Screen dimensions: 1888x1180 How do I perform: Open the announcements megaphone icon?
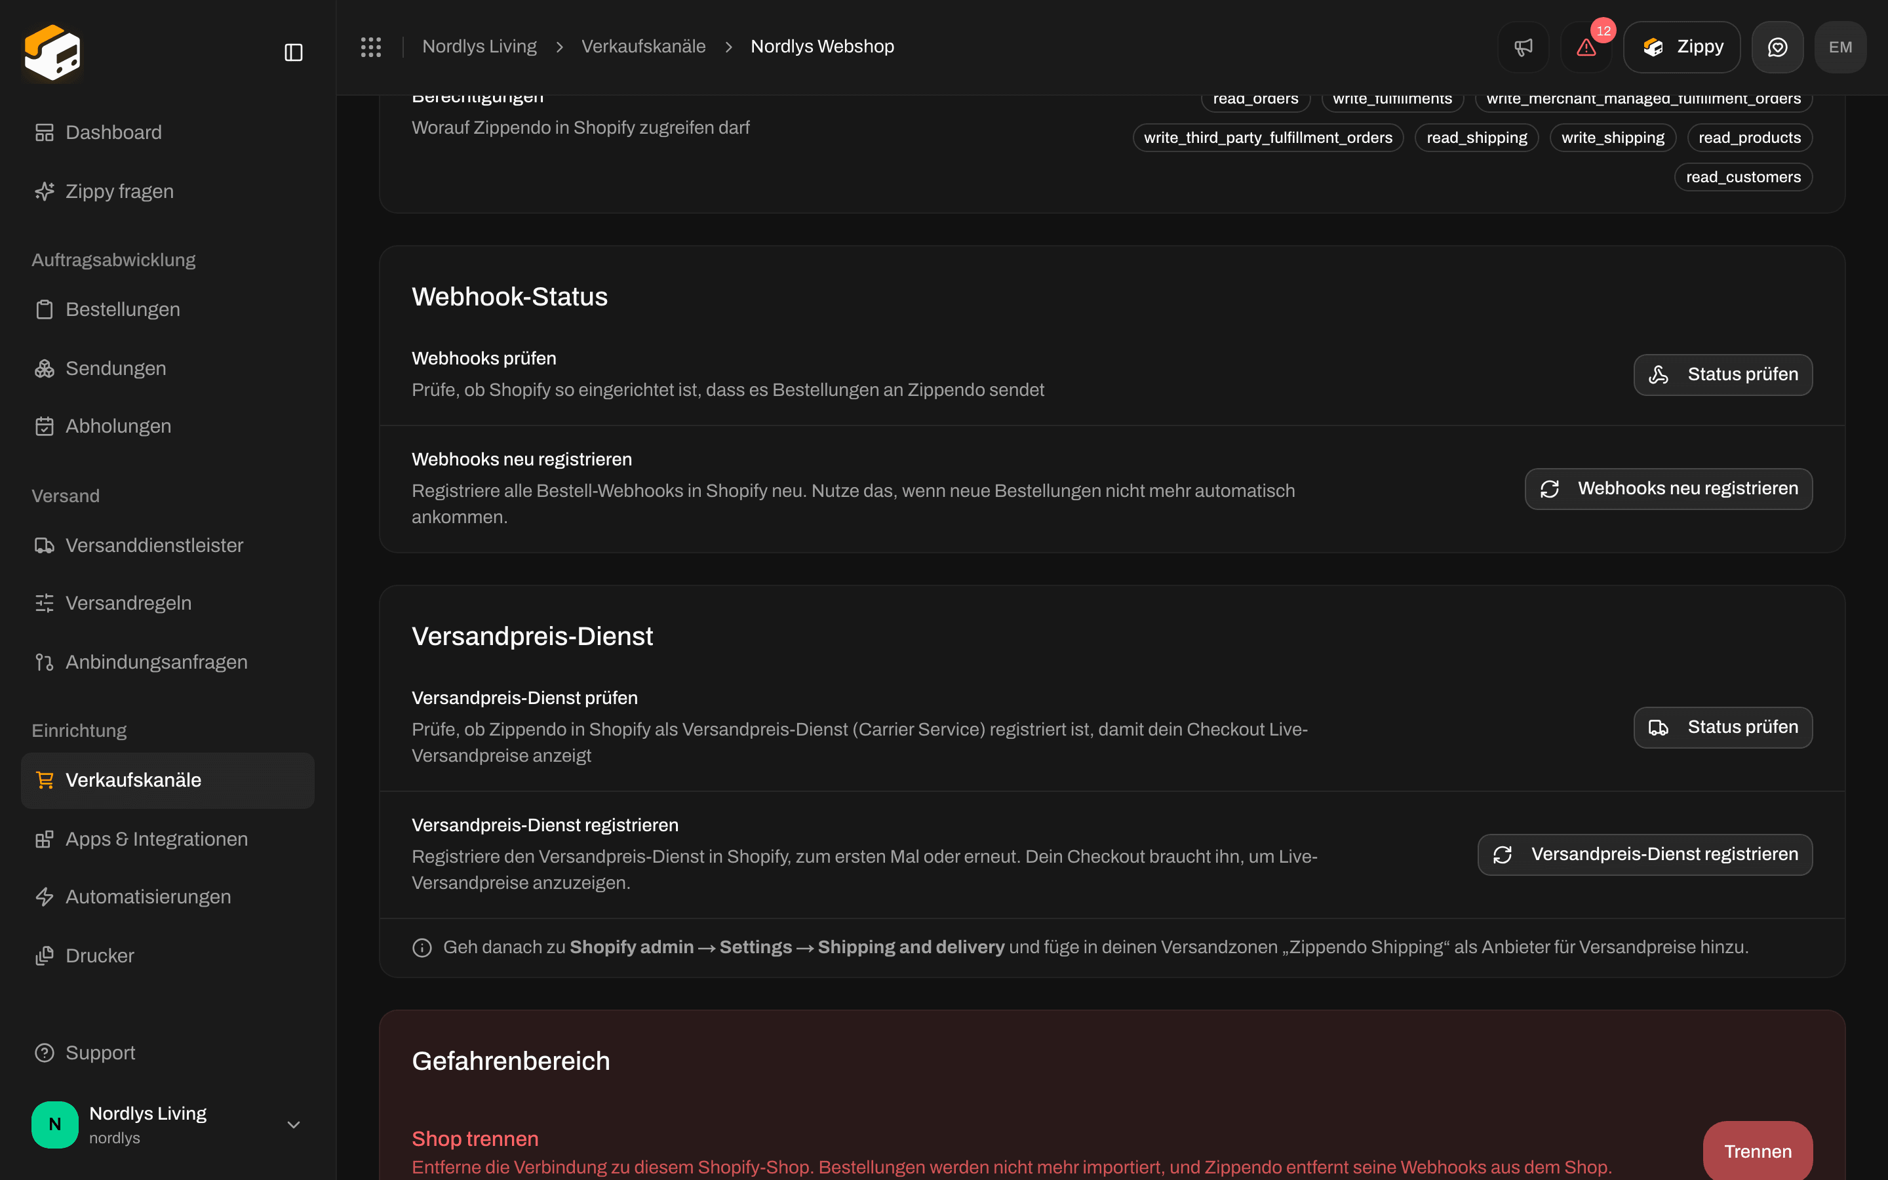(1523, 47)
